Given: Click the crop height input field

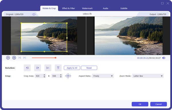Looking at the screenshot, I should click(56, 76).
